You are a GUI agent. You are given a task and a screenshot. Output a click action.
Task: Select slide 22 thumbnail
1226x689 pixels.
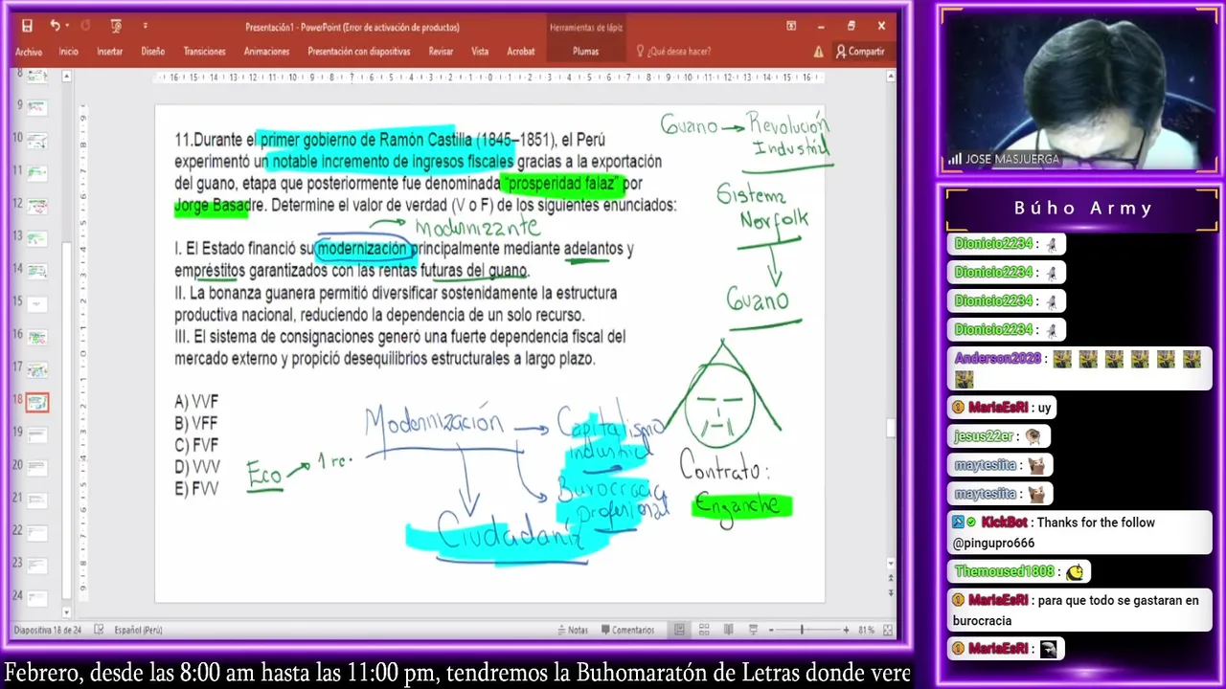click(x=37, y=532)
